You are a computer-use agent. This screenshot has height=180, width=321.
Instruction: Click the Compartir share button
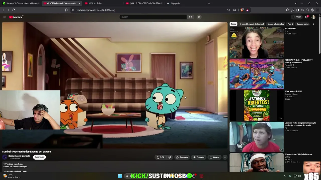click(182, 157)
